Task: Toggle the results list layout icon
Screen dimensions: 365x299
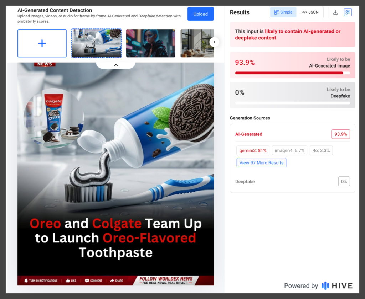Action: point(348,12)
